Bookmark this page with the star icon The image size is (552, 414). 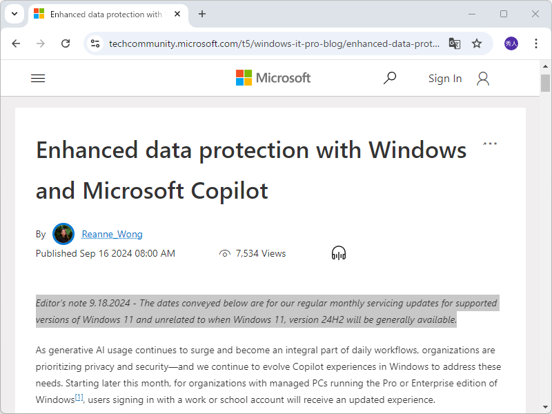(x=477, y=43)
